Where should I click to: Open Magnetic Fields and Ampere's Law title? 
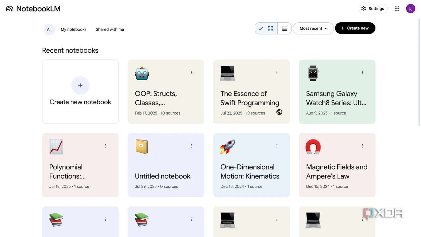(x=337, y=172)
